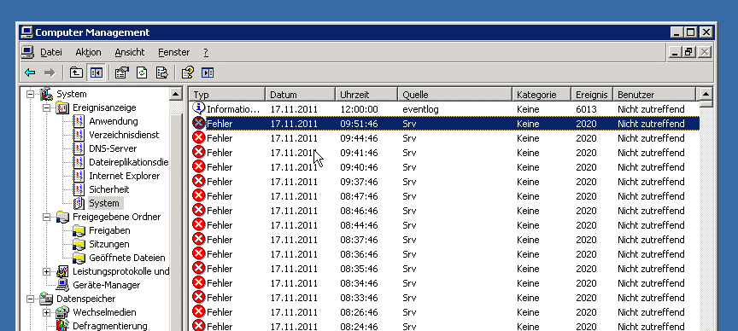Click the DNS-Server log icon
The image size is (738, 331).
pyautogui.click(x=79, y=148)
